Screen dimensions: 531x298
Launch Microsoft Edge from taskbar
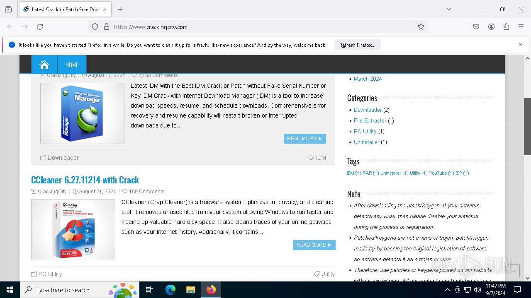pyautogui.click(x=171, y=290)
